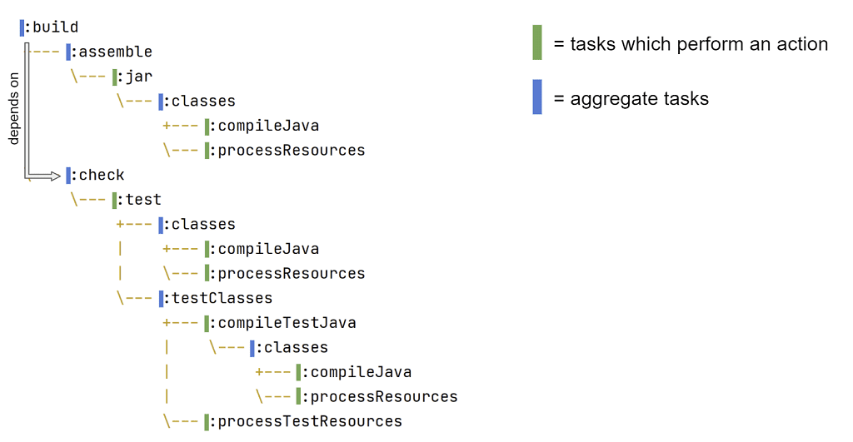Click the blue legend swatch for aggregate tasks
Viewport: 853px width, 442px height.
point(537,97)
